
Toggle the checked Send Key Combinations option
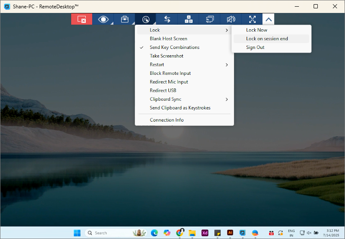pos(175,47)
